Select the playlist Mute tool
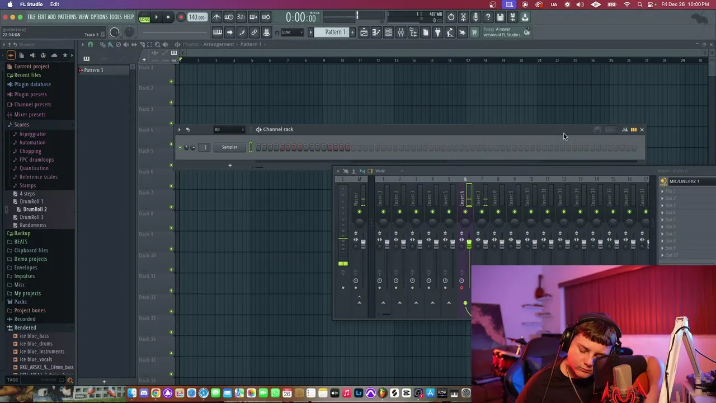 pyautogui.click(x=126, y=44)
